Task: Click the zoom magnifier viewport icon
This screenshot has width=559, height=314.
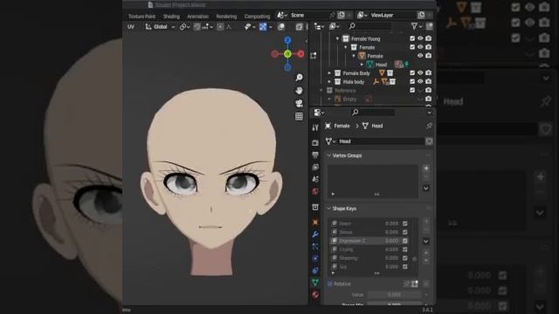Action: pyautogui.click(x=299, y=78)
